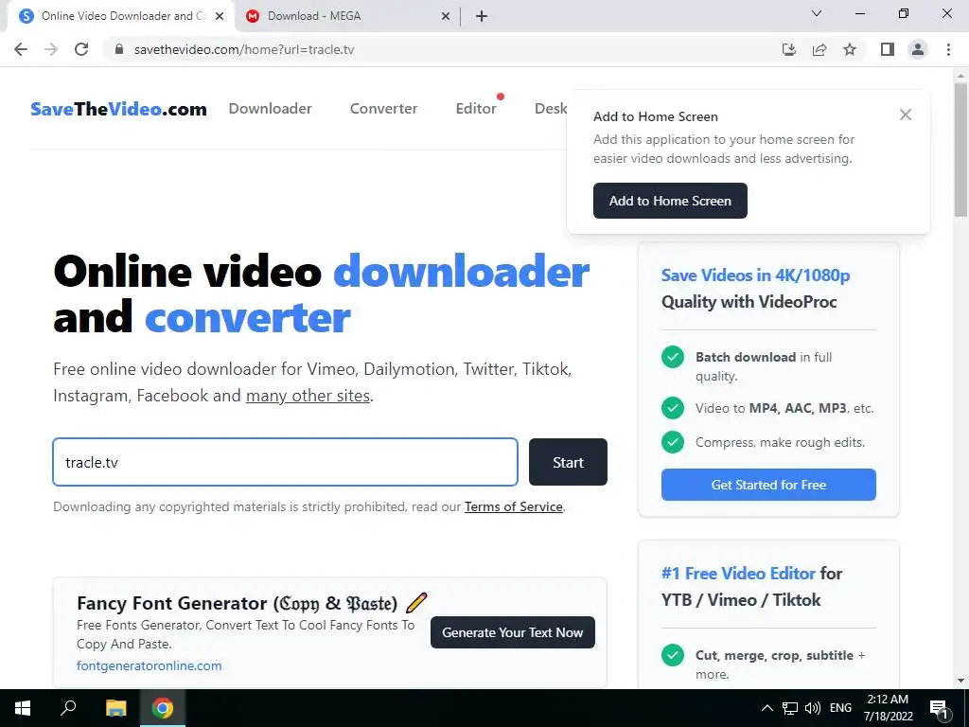Image resolution: width=969 pixels, height=727 pixels.
Task: Click the SaveTheVideo.com logo
Action: 118,109
